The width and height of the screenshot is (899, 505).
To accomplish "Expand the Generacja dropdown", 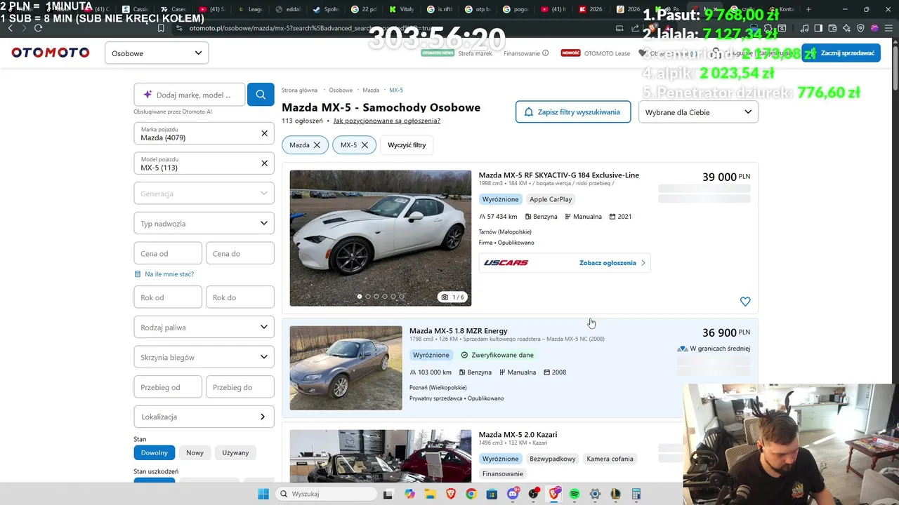I will (x=204, y=194).
